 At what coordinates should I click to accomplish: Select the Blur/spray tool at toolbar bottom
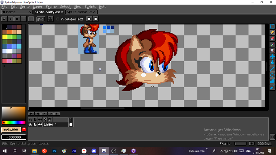pos(272,87)
